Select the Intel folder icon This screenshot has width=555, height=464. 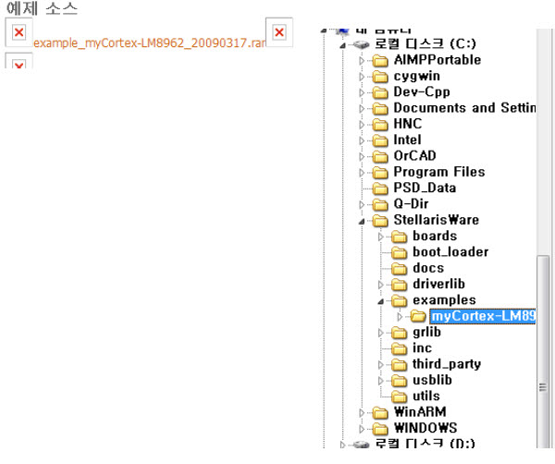click(x=380, y=140)
